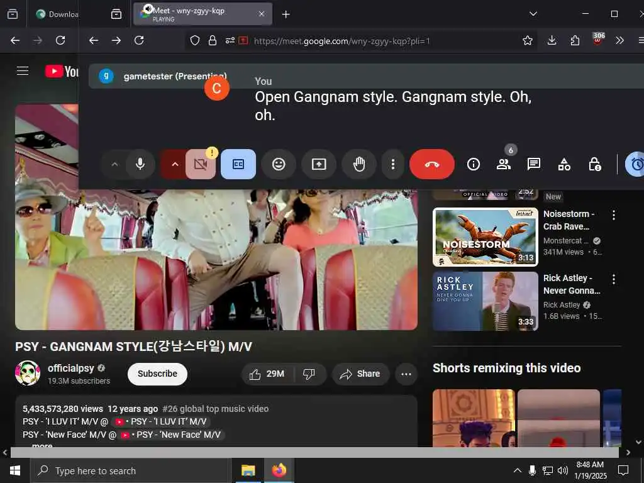Click Firefox icon in taskbar

pyautogui.click(x=279, y=470)
